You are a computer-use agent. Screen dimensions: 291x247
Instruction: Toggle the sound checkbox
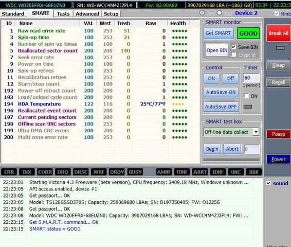268,183
